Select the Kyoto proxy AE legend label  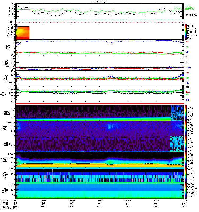(189, 8)
